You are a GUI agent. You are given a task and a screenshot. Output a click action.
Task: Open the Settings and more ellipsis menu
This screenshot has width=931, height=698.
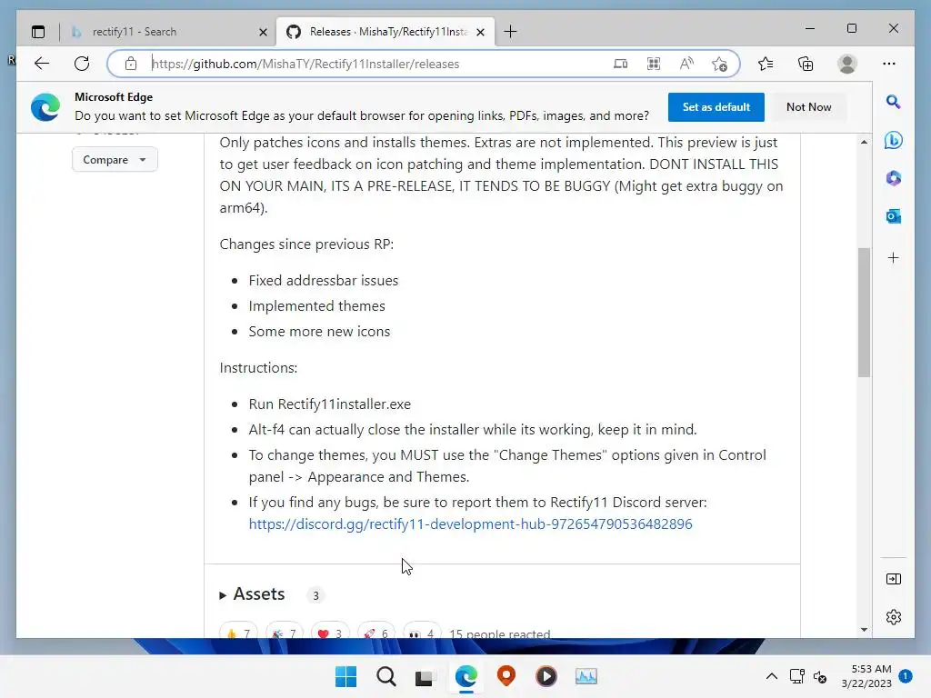889,64
